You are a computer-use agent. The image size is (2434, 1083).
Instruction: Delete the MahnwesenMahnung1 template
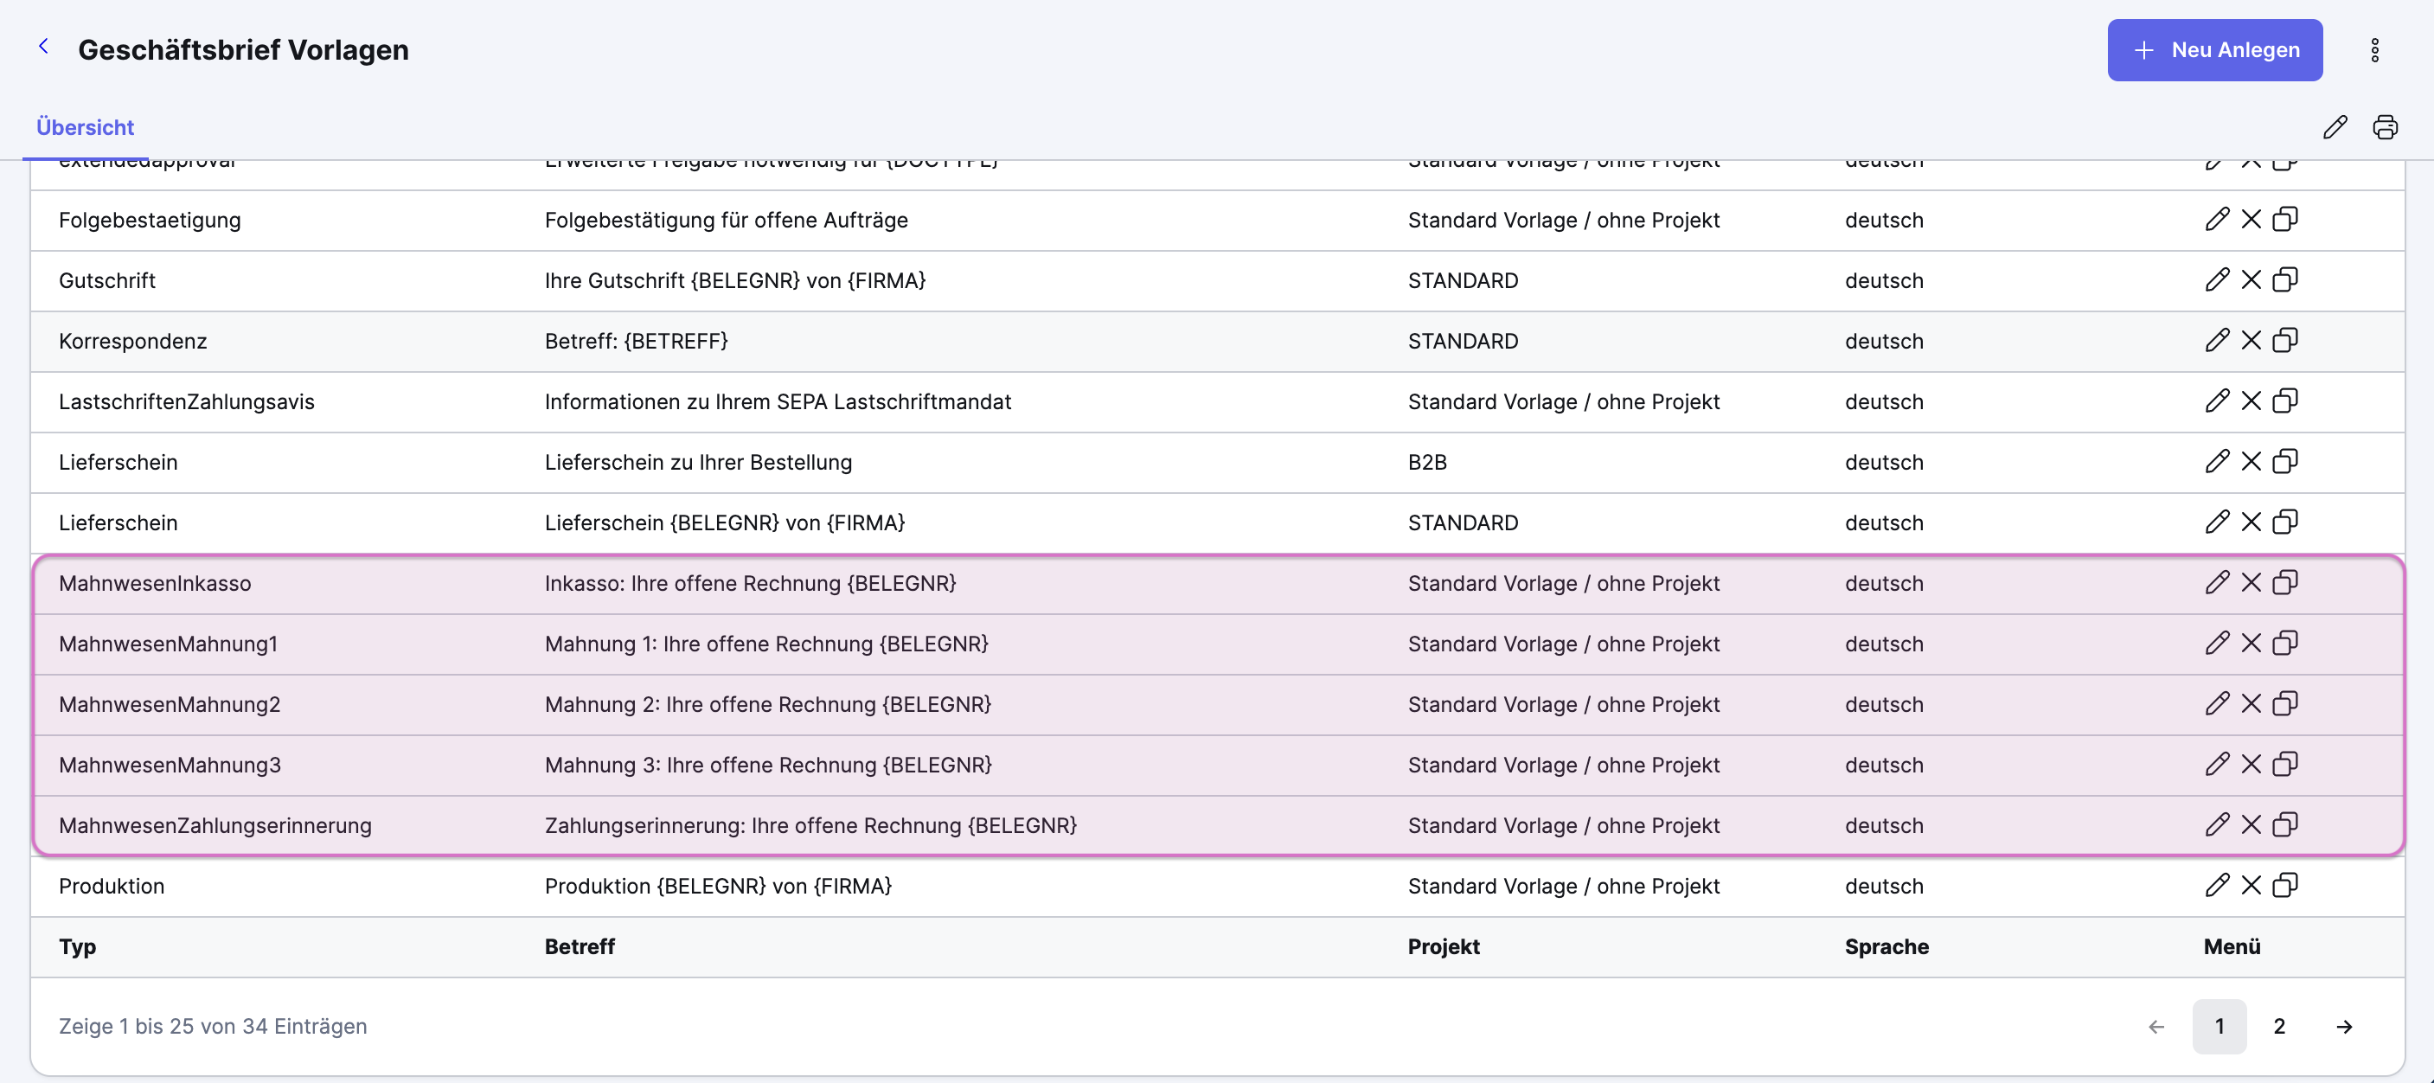pos(2251,643)
